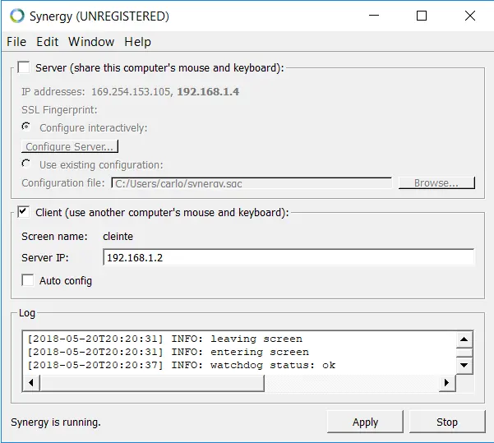Open the Window menu
This screenshot has width=494, height=443.
(x=91, y=42)
